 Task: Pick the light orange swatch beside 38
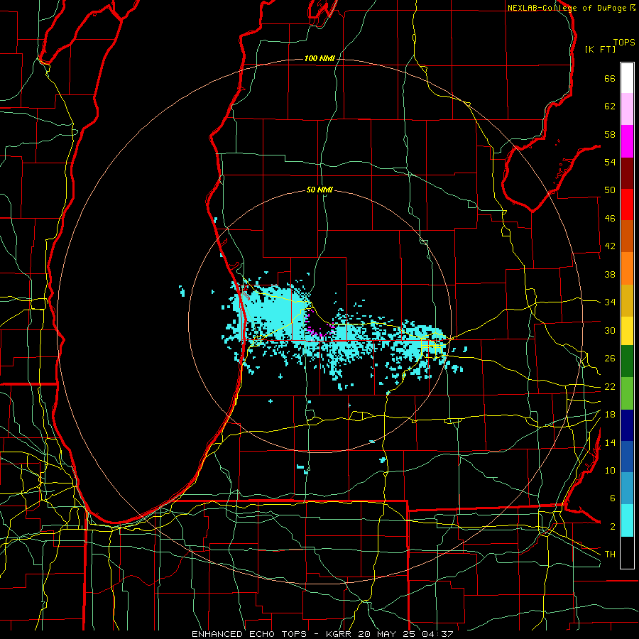(627, 268)
